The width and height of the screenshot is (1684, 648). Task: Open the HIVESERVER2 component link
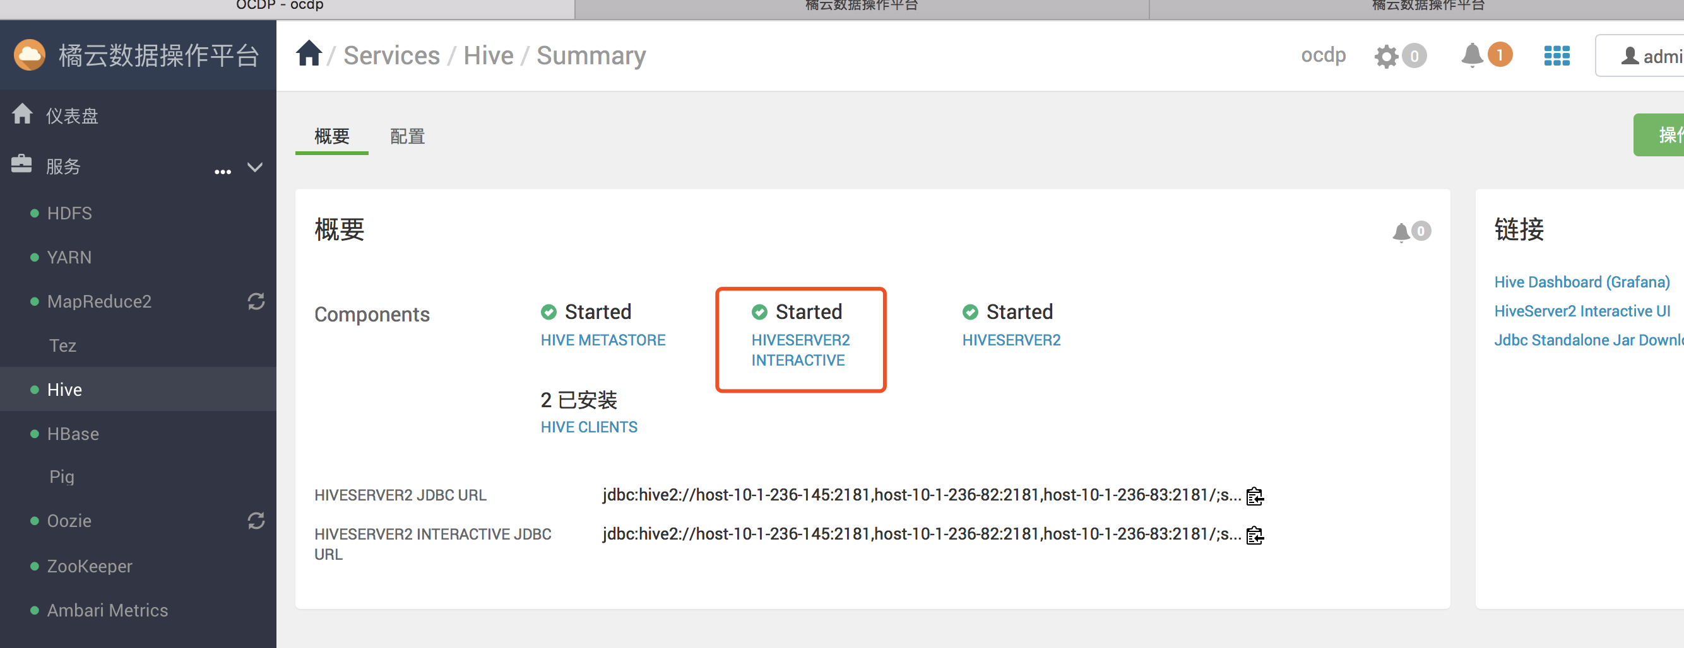click(x=1011, y=340)
